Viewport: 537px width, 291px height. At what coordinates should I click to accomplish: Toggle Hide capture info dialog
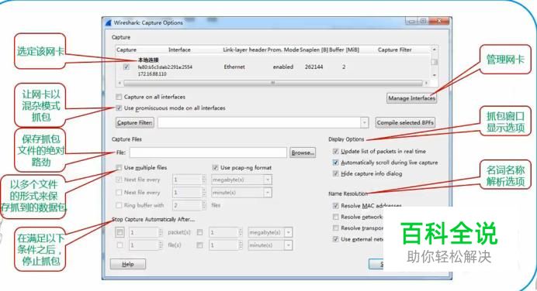[335, 173]
